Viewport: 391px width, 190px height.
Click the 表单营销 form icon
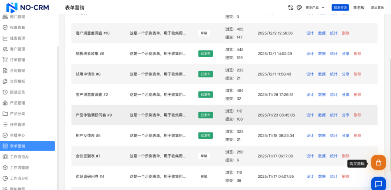click(x=5, y=146)
